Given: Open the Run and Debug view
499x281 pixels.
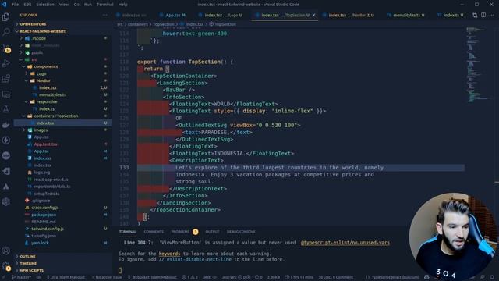Looking at the screenshot, I should click(5, 63).
